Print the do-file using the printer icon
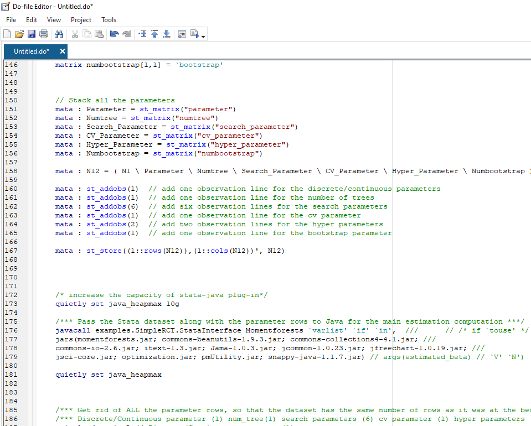Screen dimensions: 531x426 [x=44, y=34]
